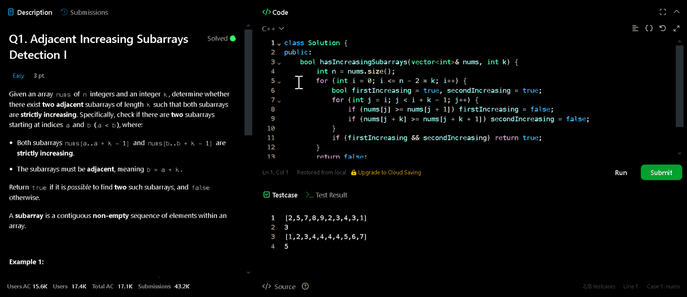Click the 'Line 1' status in the testcase footer

(631, 287)
